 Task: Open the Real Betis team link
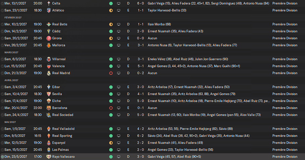click(x=60, y=24)
